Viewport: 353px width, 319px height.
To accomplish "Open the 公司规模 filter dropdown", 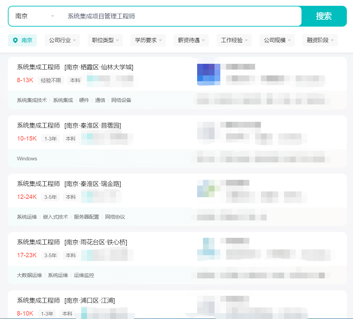I will 277,40.
